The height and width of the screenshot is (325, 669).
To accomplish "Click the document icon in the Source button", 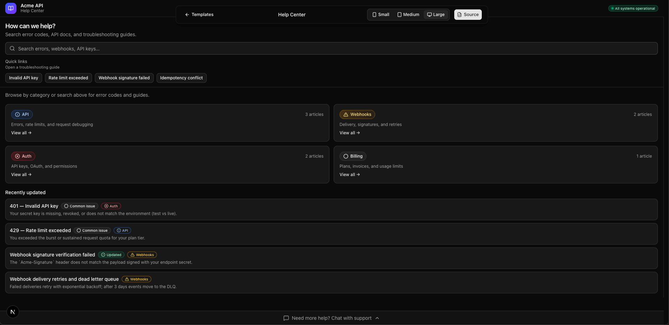I will pos(459,15).
